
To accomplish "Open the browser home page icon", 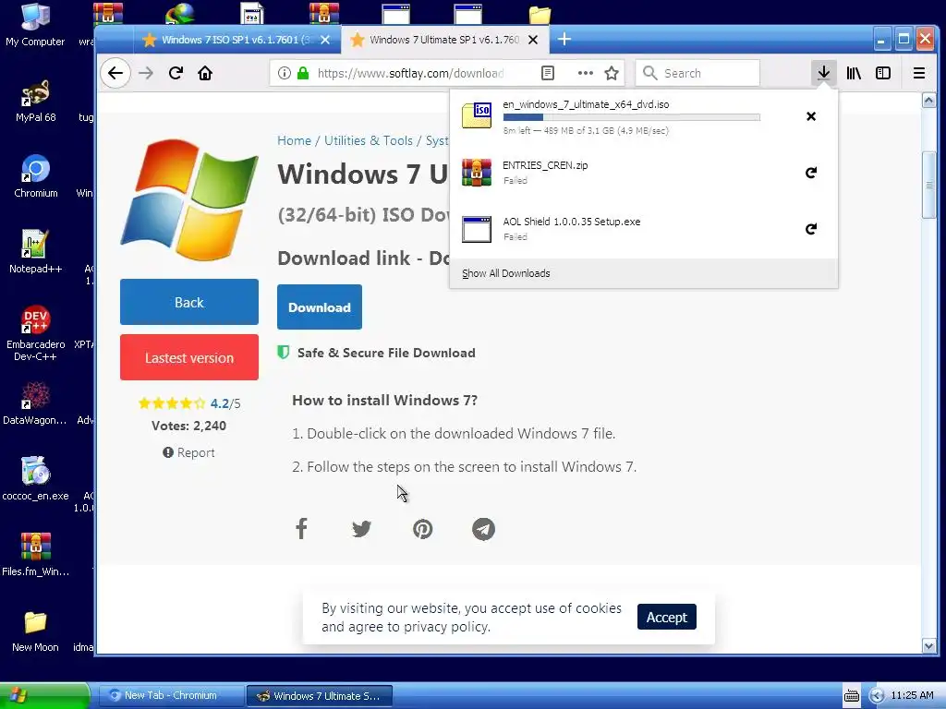I will pyautogui.click(x=205, y=73).
